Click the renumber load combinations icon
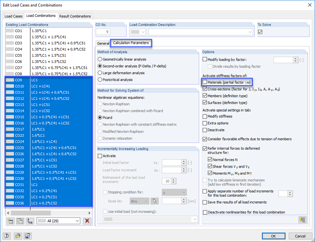315x242 pixels. click(x=30, y=221)
